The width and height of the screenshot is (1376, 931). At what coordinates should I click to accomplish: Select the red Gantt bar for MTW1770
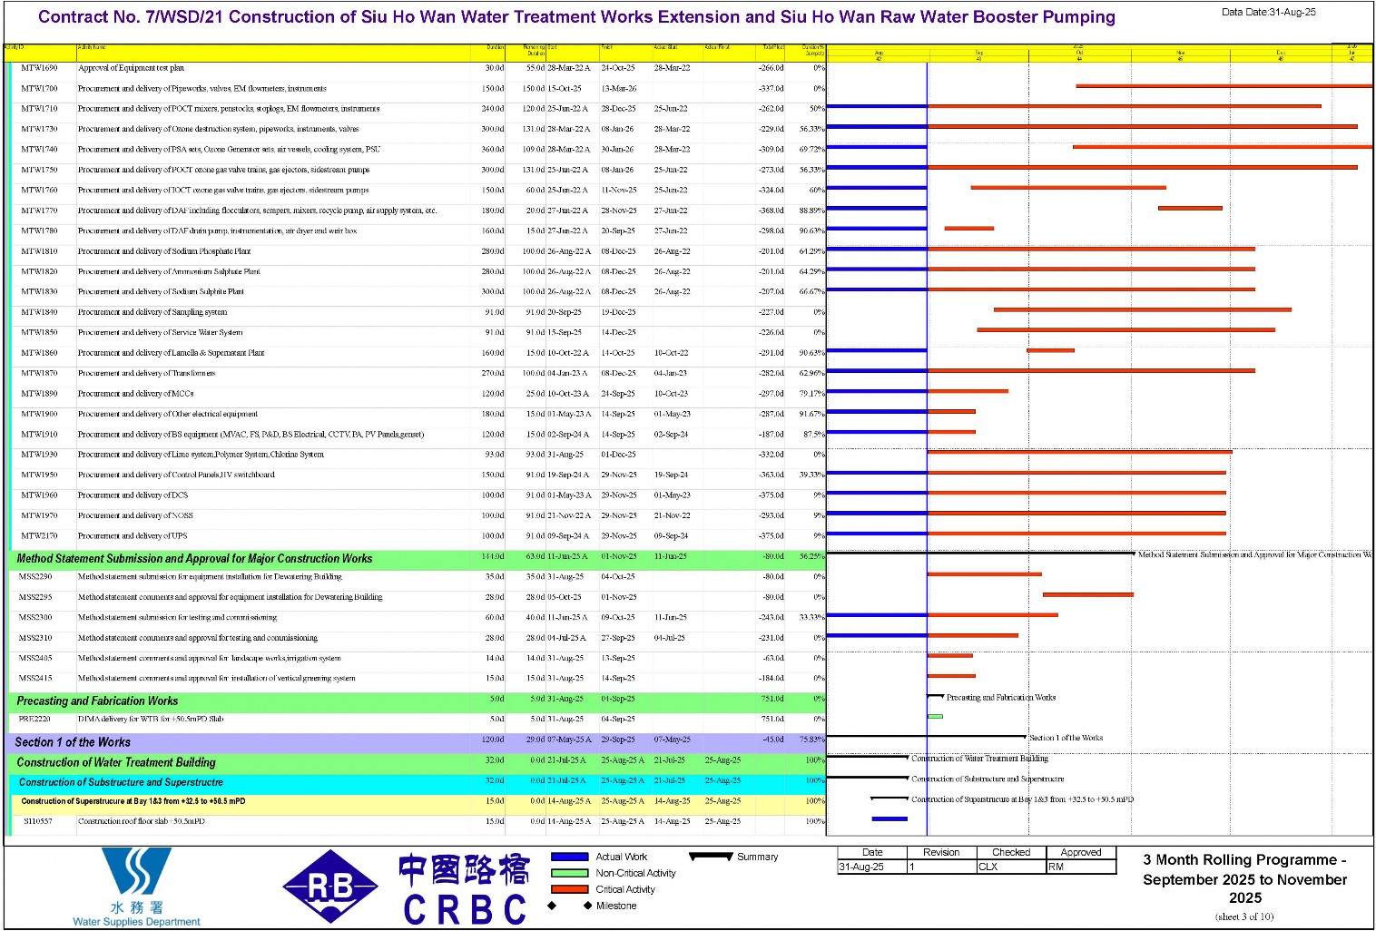click(1190, 209)
